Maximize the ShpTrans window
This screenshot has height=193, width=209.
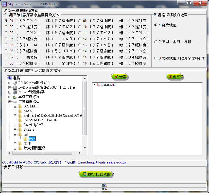[x=189, y=3]
